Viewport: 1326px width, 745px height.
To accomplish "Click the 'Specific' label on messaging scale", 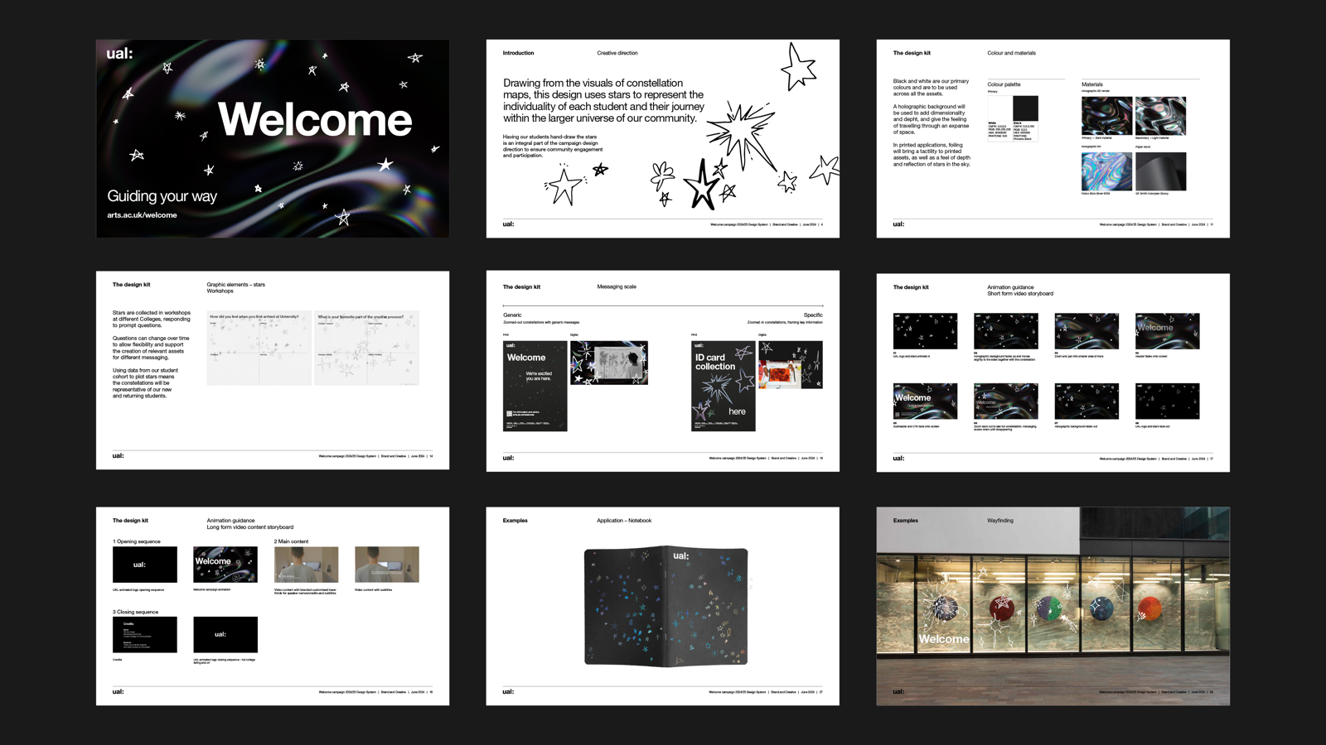I will pos(813,315).
